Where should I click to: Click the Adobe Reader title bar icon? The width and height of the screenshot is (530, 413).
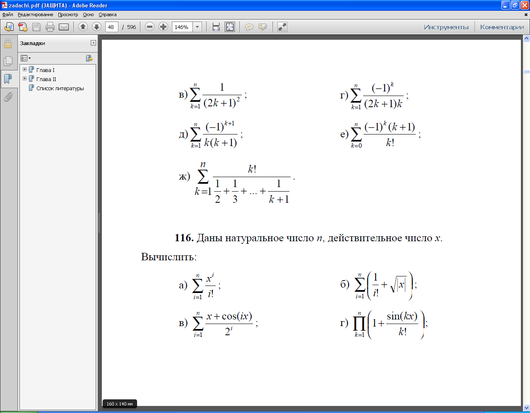[4, 5]
